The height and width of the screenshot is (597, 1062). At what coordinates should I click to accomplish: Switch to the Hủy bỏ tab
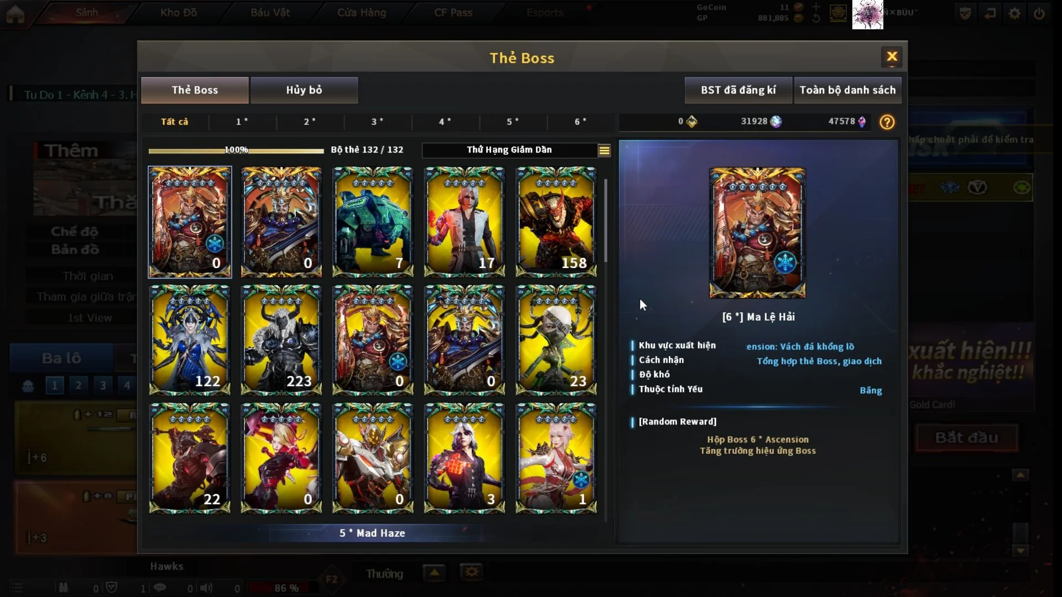click(x=304, y=90)
